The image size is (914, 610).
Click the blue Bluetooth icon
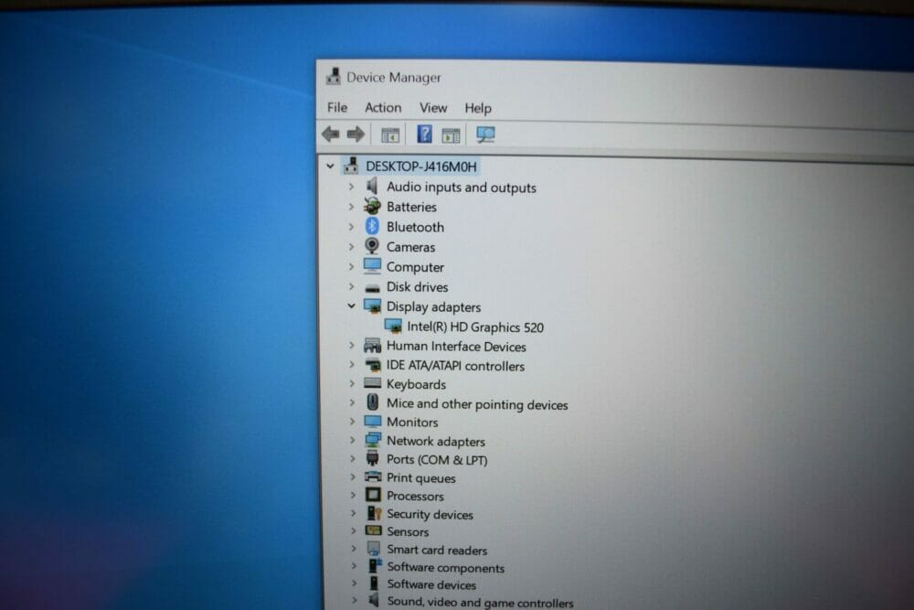(x=372, y=226)
